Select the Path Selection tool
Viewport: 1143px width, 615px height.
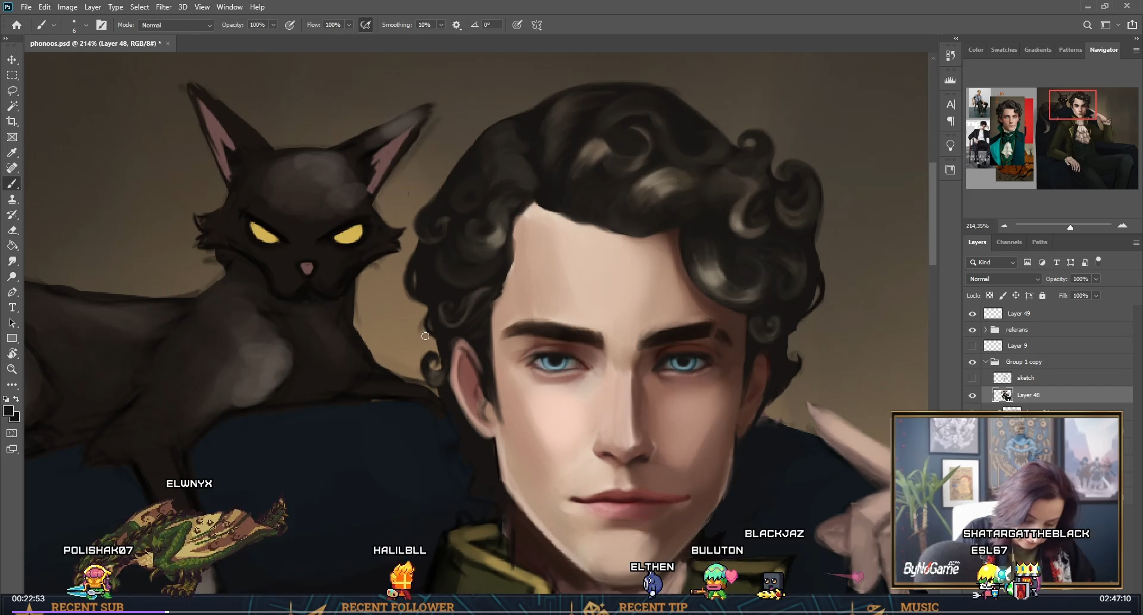coord(12,323)
